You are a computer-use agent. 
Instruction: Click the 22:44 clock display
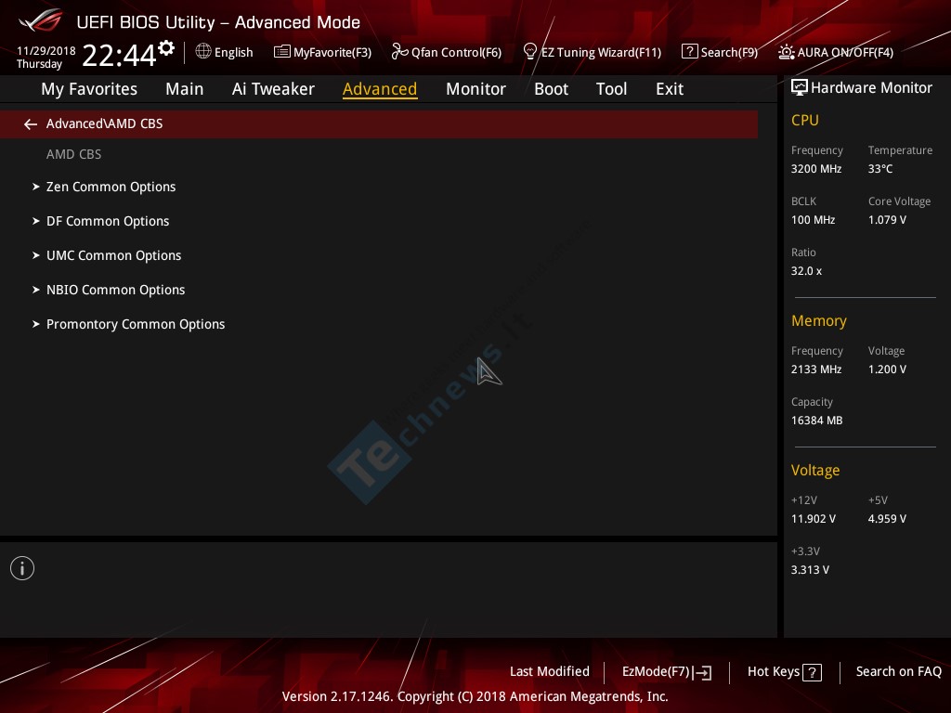(119, 55)
